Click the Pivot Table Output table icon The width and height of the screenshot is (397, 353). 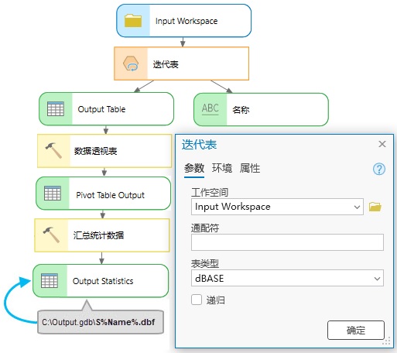[x=53, y=193]
